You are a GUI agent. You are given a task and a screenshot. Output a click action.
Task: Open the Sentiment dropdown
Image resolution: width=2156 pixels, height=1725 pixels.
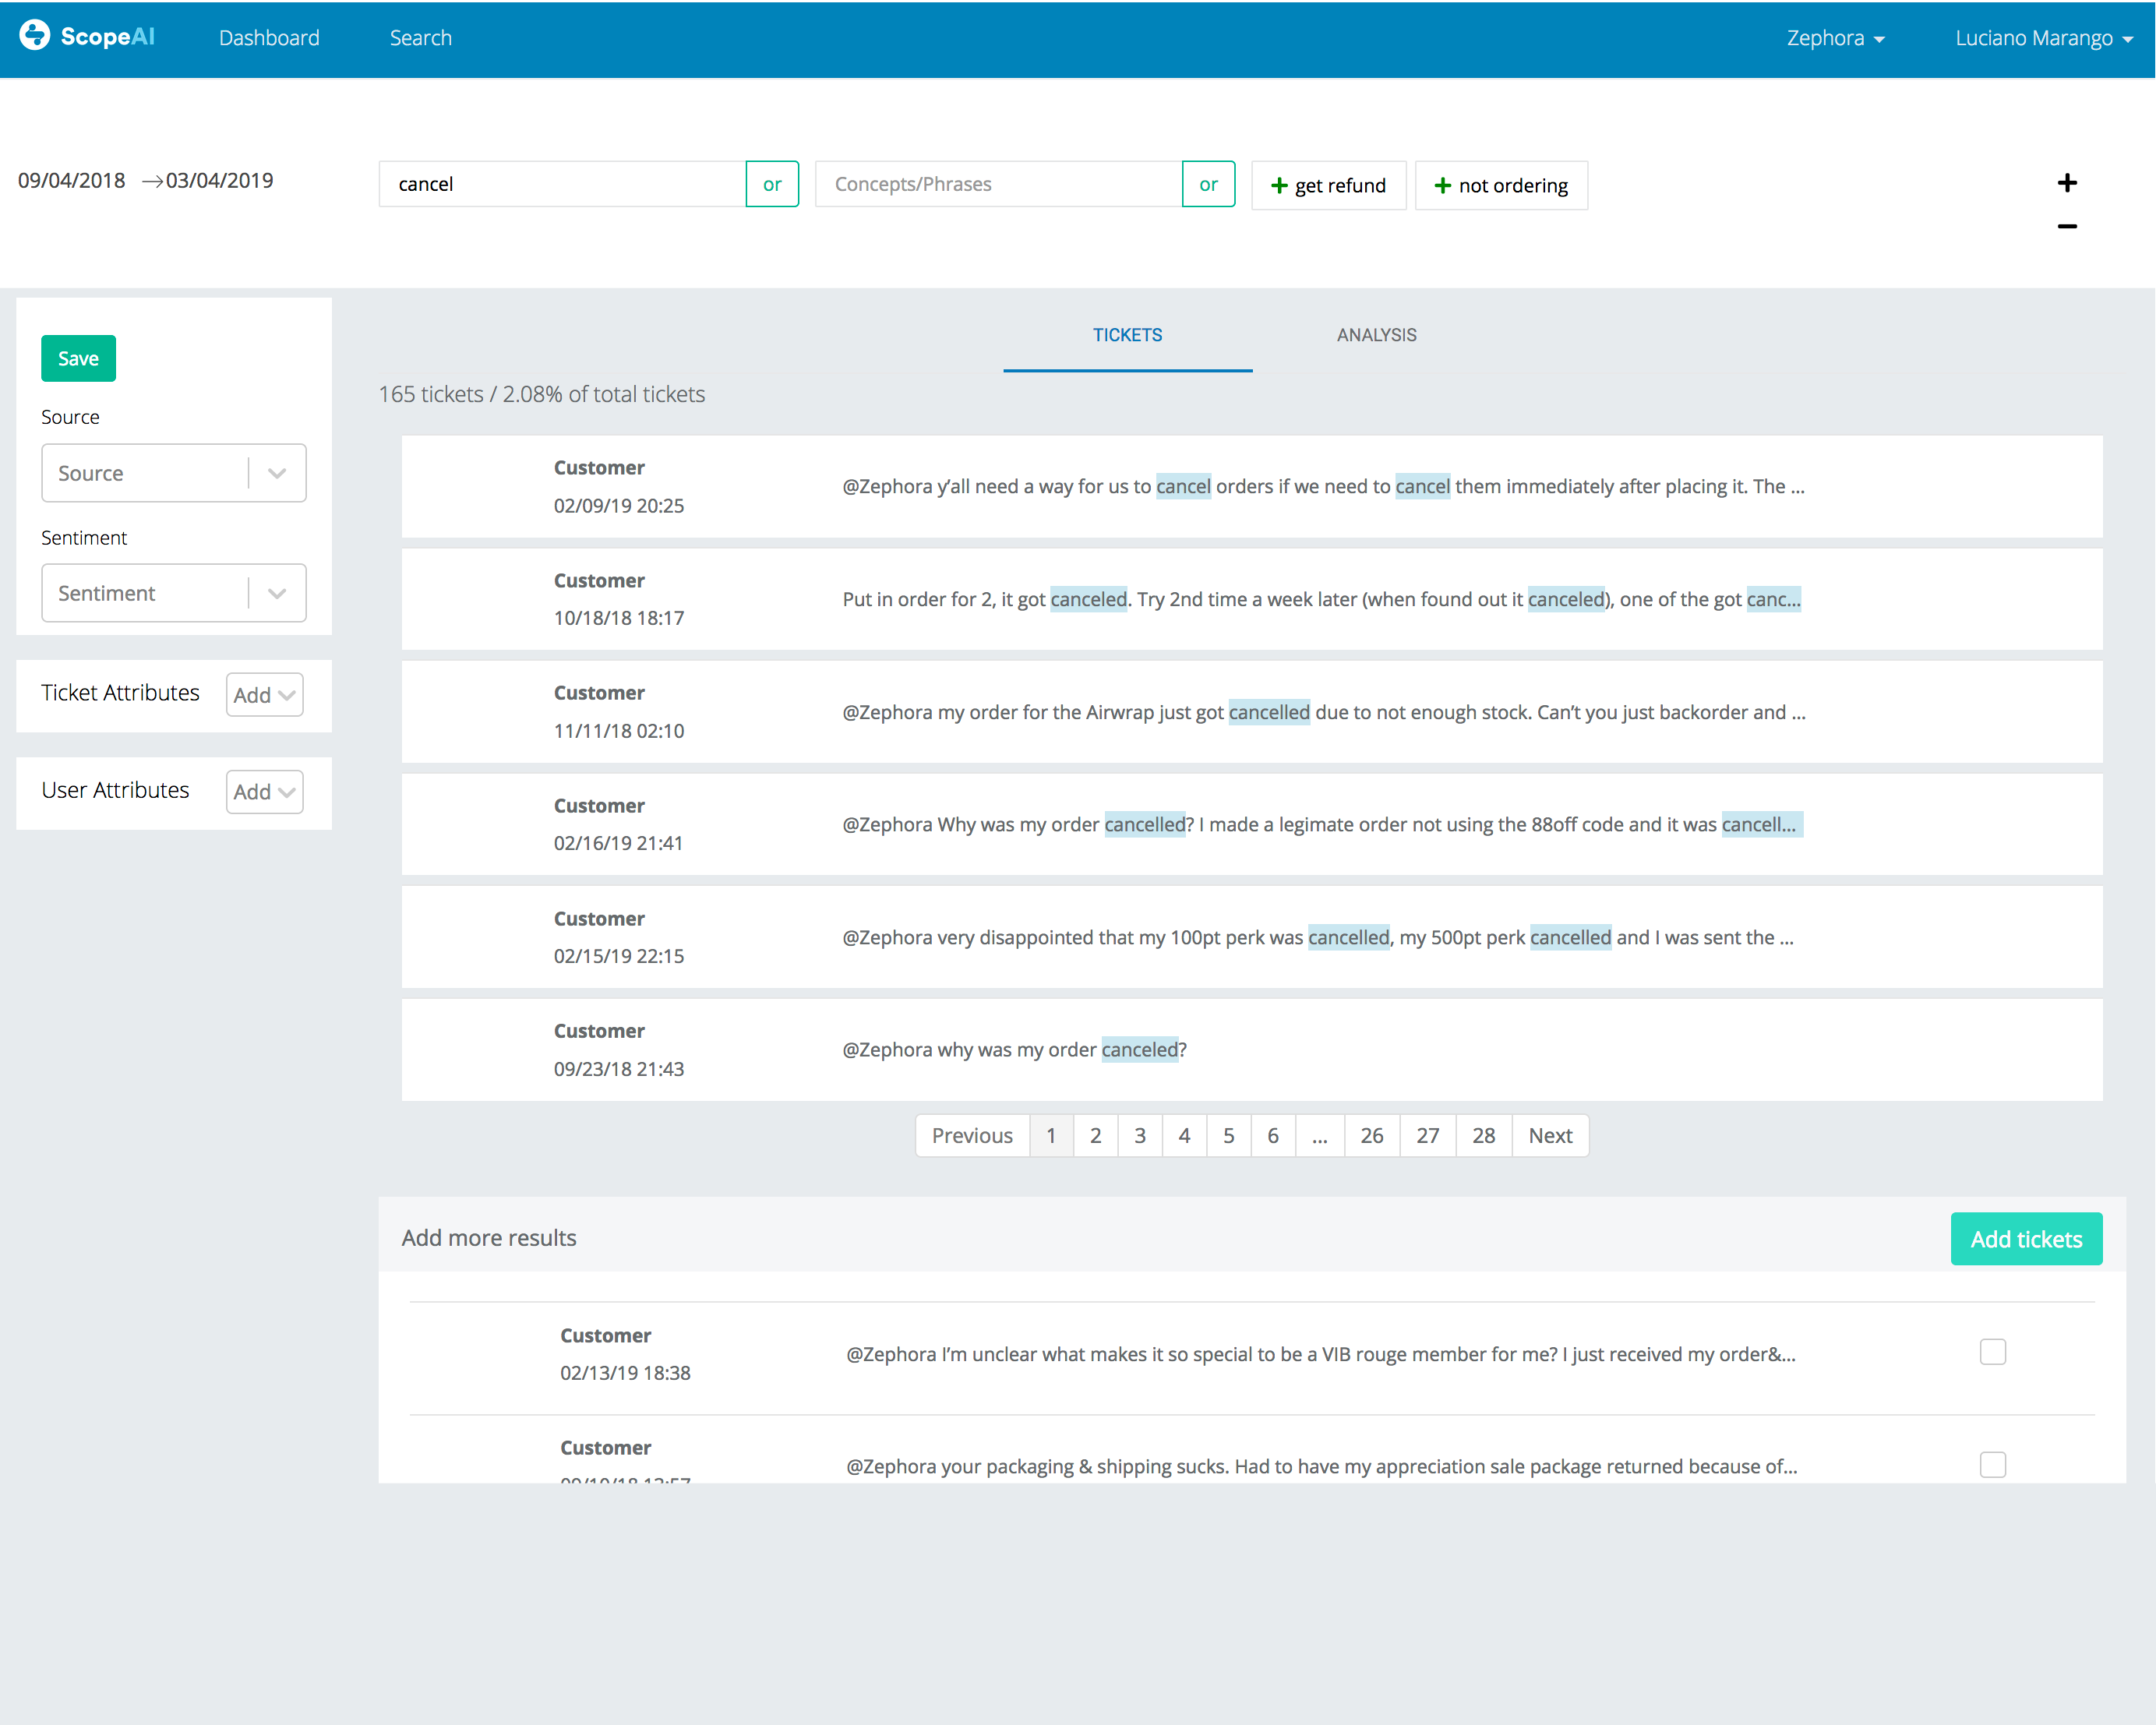coord(174,593)
